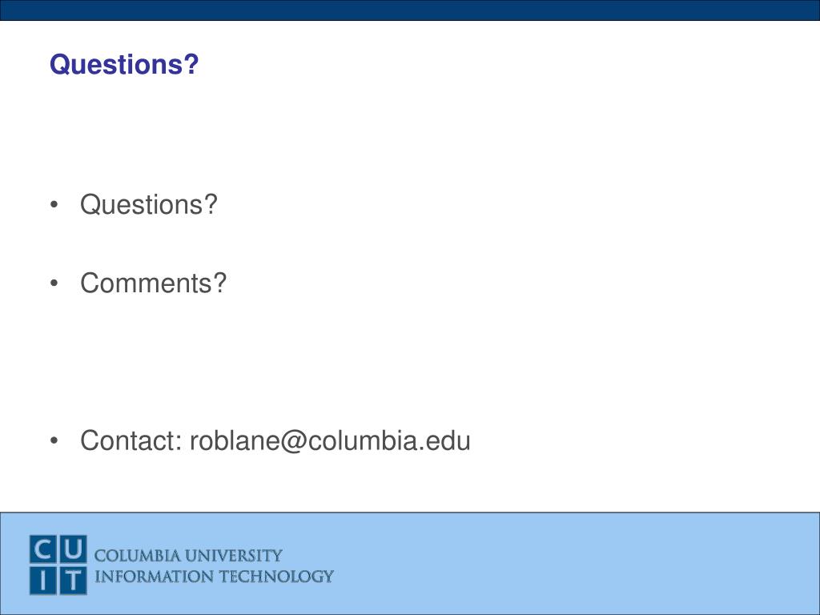Click the bold blue Questions? slide title

(x=124, y=65)
